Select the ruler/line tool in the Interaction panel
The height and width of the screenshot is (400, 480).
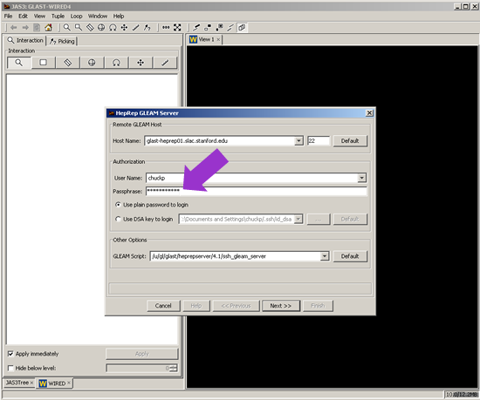point(165,63)
